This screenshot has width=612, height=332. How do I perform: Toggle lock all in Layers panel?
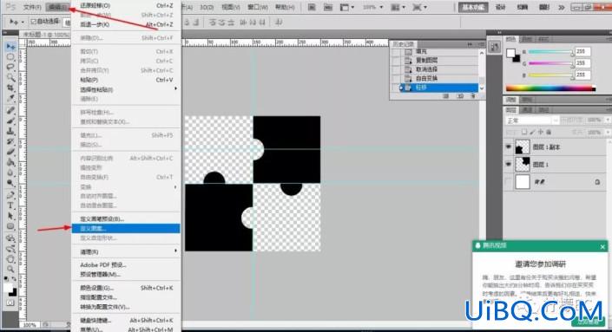click(x=549, y=132)
